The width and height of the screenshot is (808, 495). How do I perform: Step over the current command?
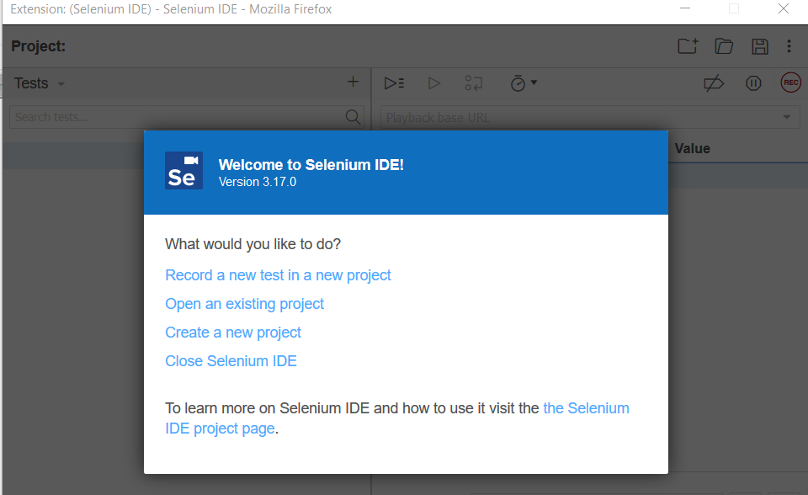click(473, 82)
